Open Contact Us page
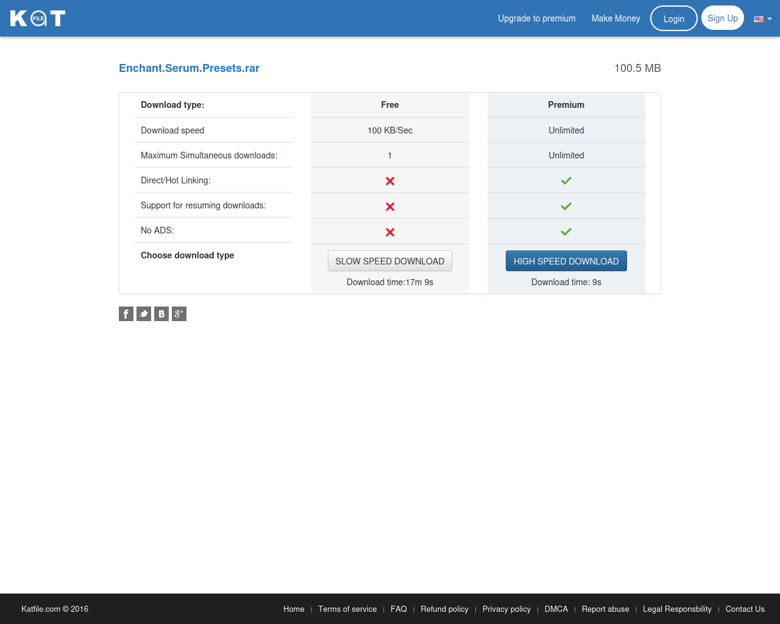This screenshot has width=780, height=624. 745,609
